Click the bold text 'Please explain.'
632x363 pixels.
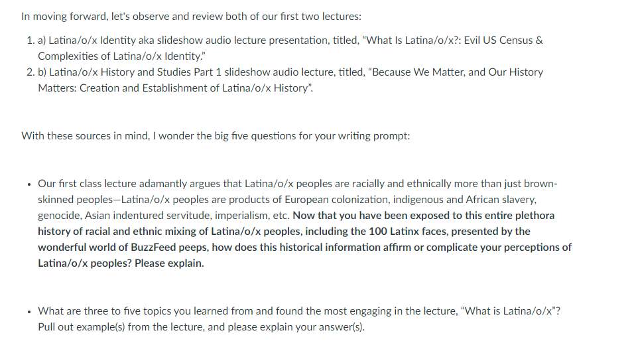coord(169,263)
